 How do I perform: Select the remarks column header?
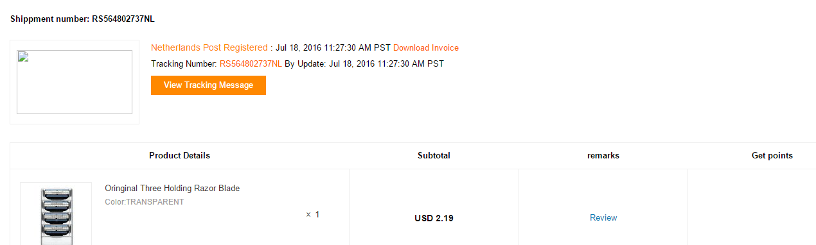pyautogui.click(x=603, y=156)
